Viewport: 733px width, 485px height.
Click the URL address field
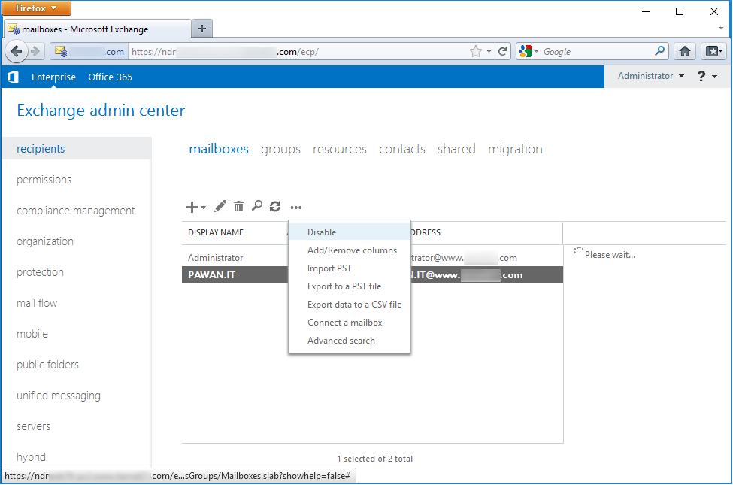click(x=299, y=51)
